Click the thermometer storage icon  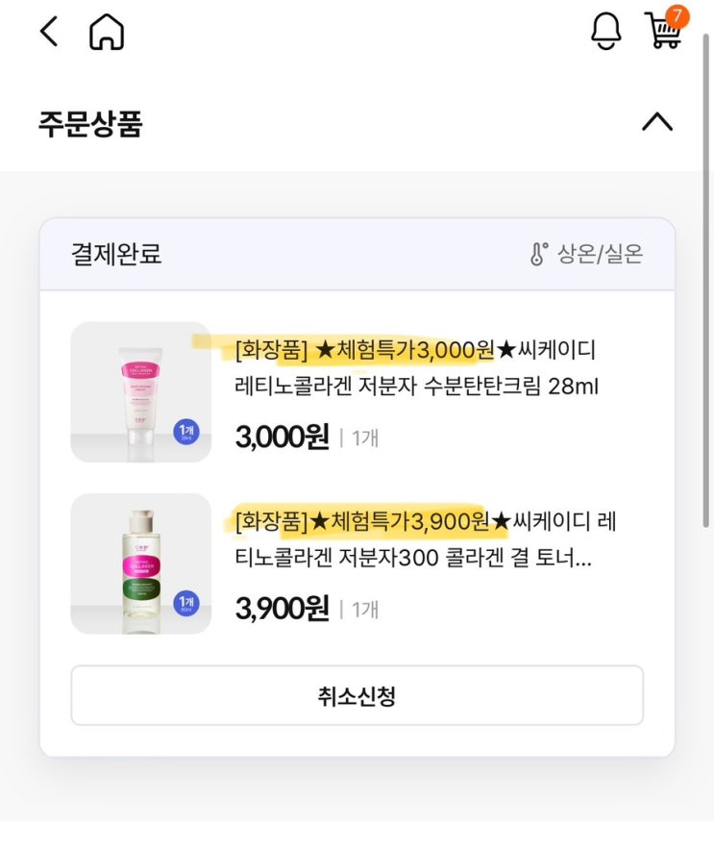(538, 254)
